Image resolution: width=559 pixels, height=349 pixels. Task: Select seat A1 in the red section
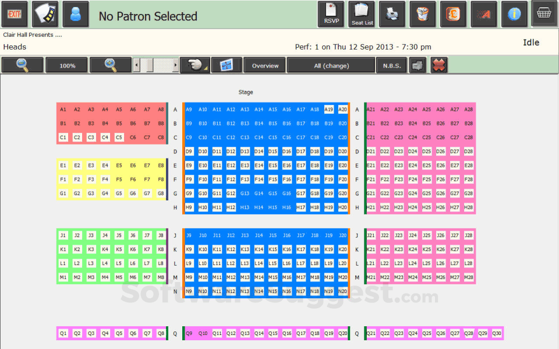pyautogui.click(x=63, y=109)
